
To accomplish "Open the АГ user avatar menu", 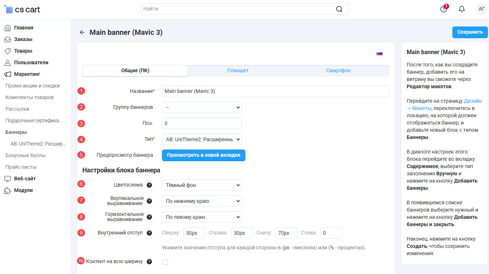I will point(481,9).
